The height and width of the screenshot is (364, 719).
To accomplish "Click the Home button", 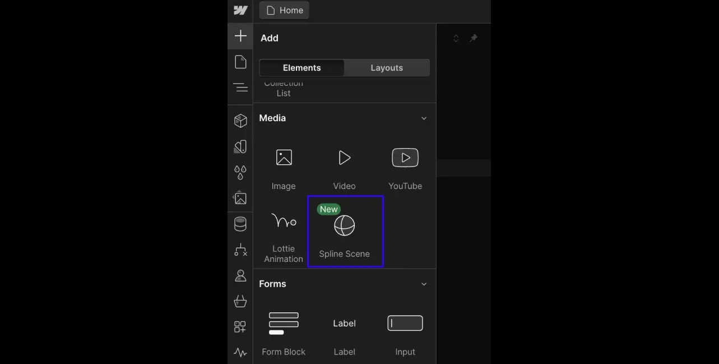I will [284, 10].
